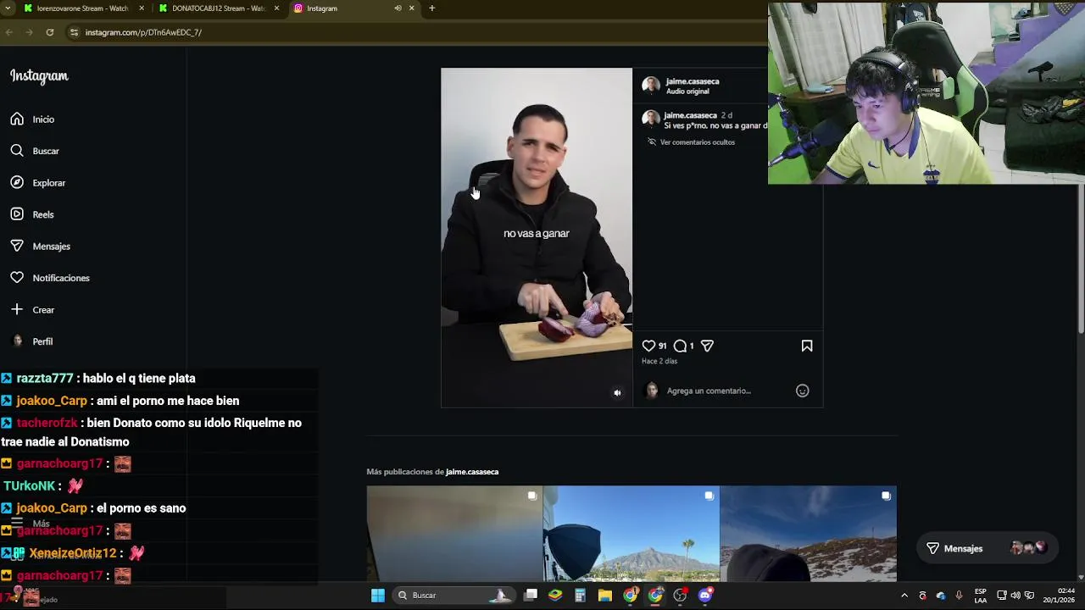Viewport: 1085px width, 610px height.
Task: Click Crear plus icon
Action: [17, 310]
